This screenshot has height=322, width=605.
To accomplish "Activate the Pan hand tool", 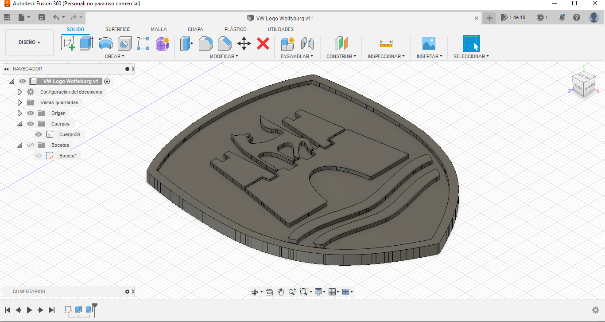I will point(281,292).
